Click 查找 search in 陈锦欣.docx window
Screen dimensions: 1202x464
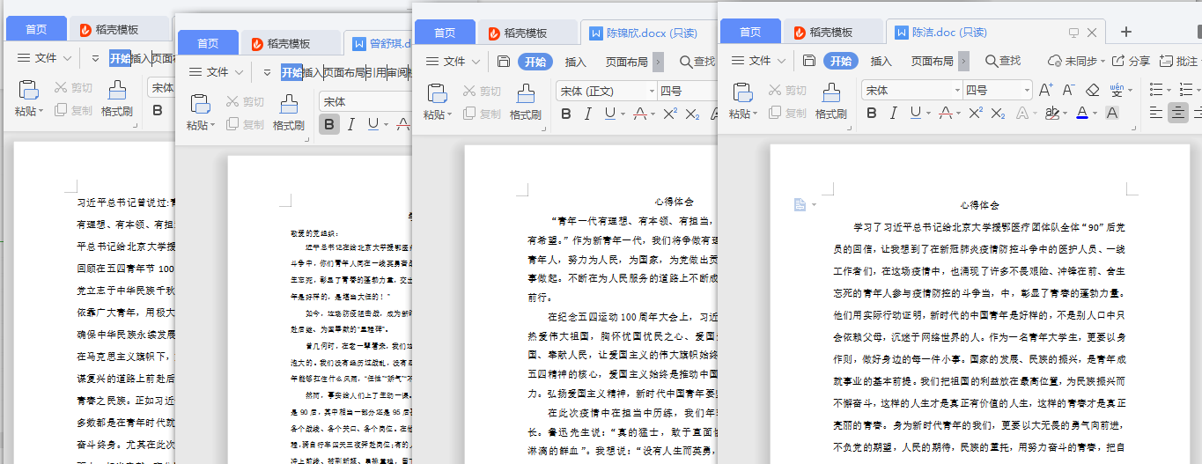pos(697,62)
